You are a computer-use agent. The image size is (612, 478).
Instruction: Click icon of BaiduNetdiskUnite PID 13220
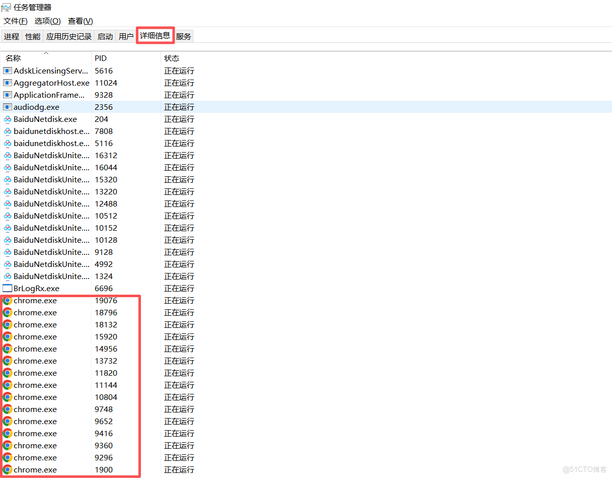click(8, 192)
